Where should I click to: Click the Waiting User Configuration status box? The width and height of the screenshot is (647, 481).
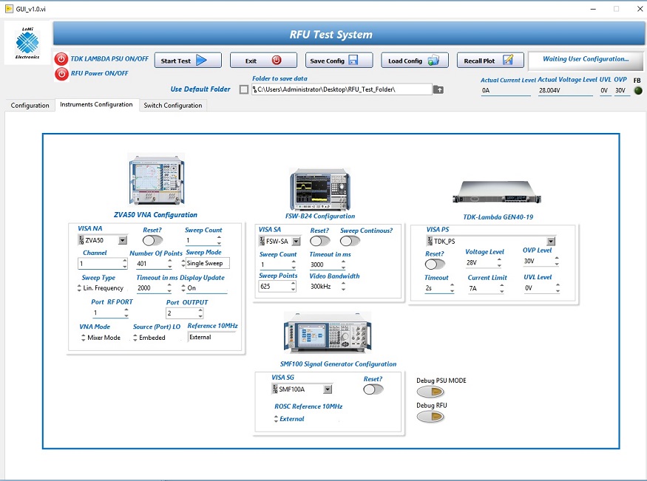pos(586,61)
